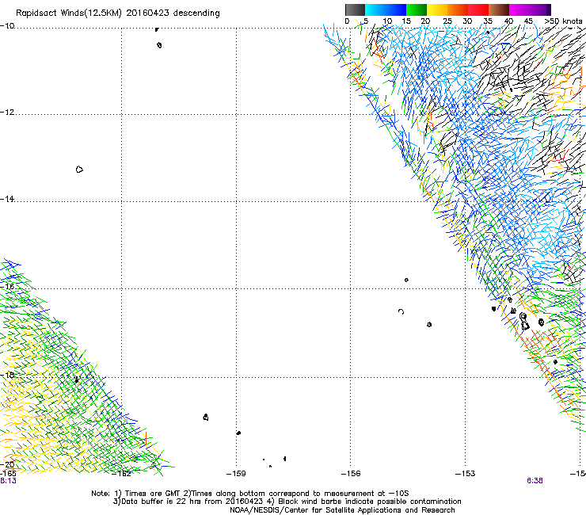Click the dark purple 45–50 knots legend segment
586x515 pixels.
tap(540, 10)
